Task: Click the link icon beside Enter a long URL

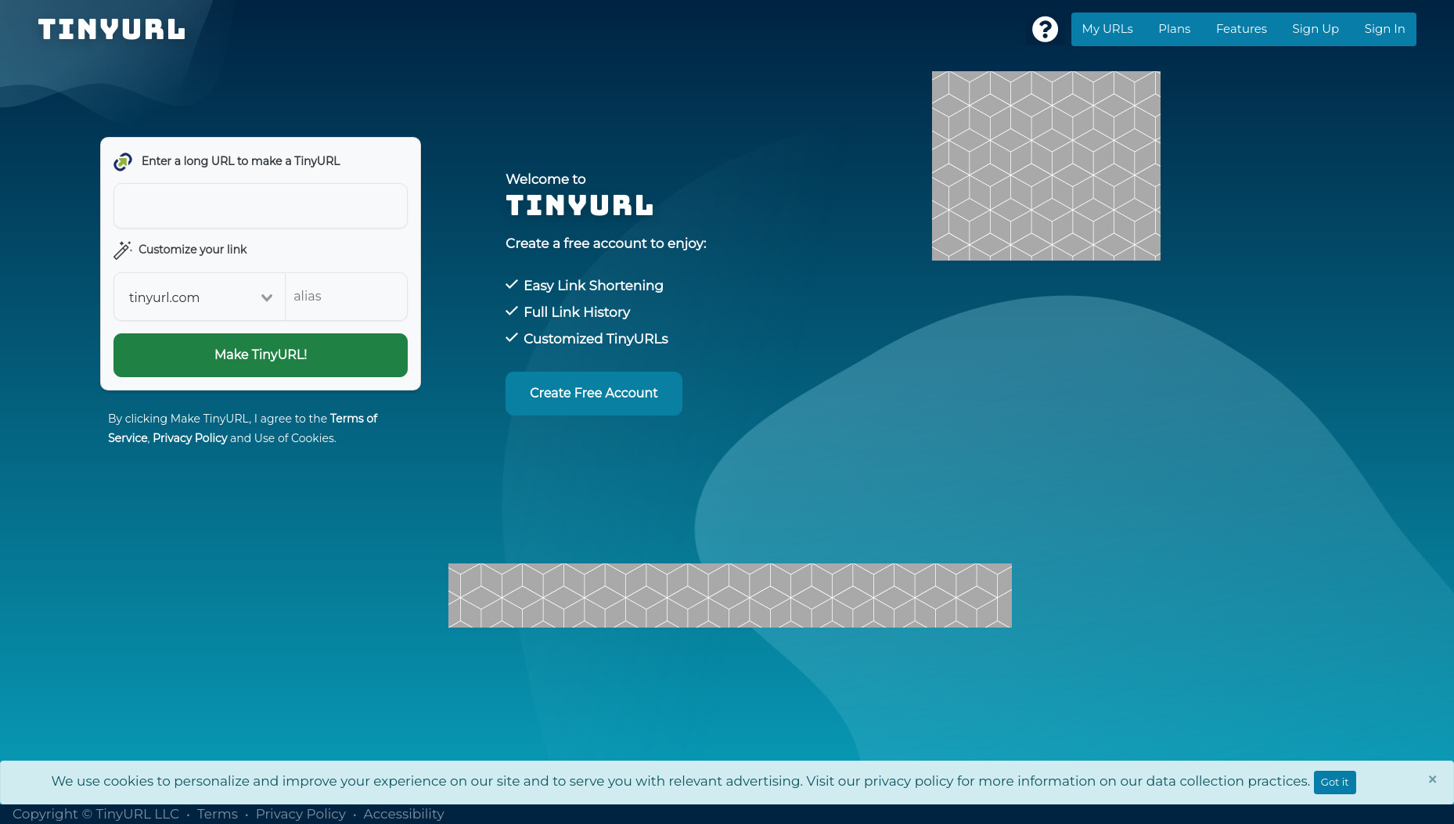Action: (123, 161)
